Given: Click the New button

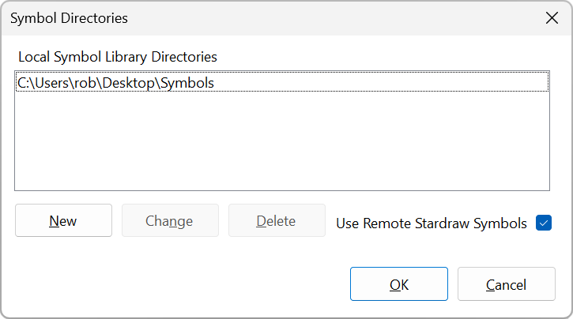Looking at the screenshot, I should tap(63, 220).
